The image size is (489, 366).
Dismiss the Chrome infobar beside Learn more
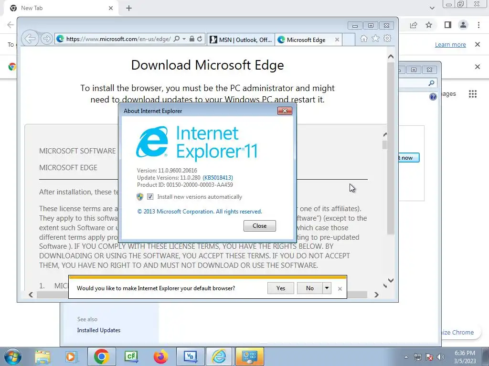tap(478, 44)
